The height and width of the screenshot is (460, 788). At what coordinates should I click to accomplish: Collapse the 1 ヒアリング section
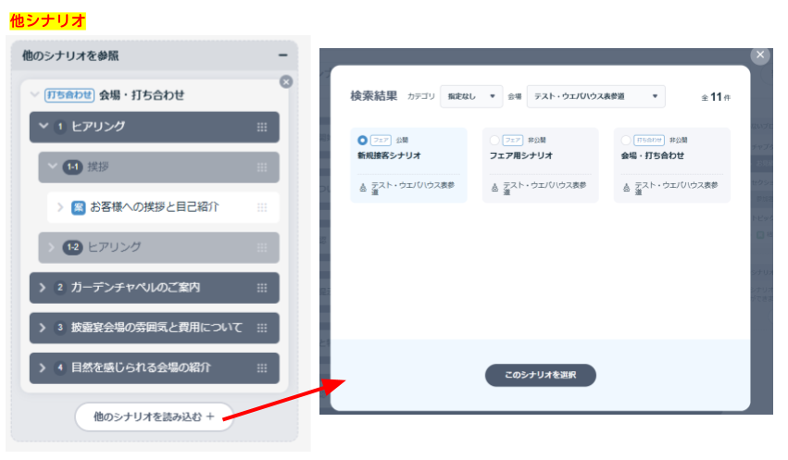[x=44, y=127]
